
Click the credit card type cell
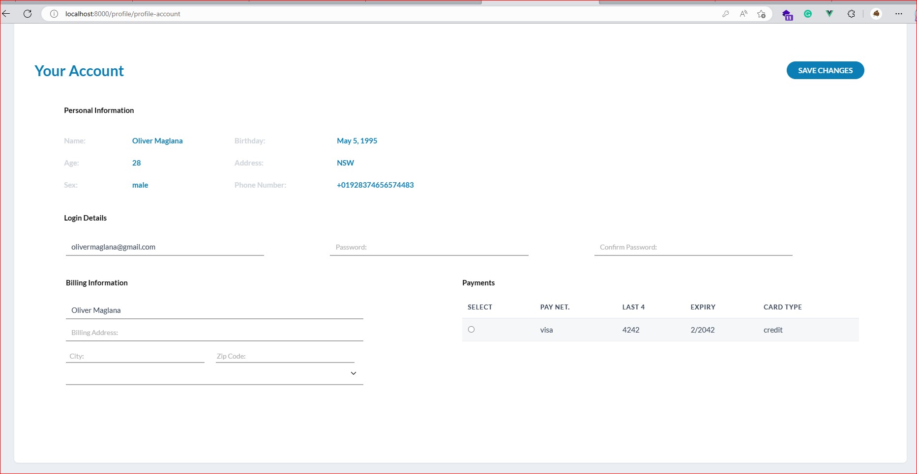[x=773, y=330]
